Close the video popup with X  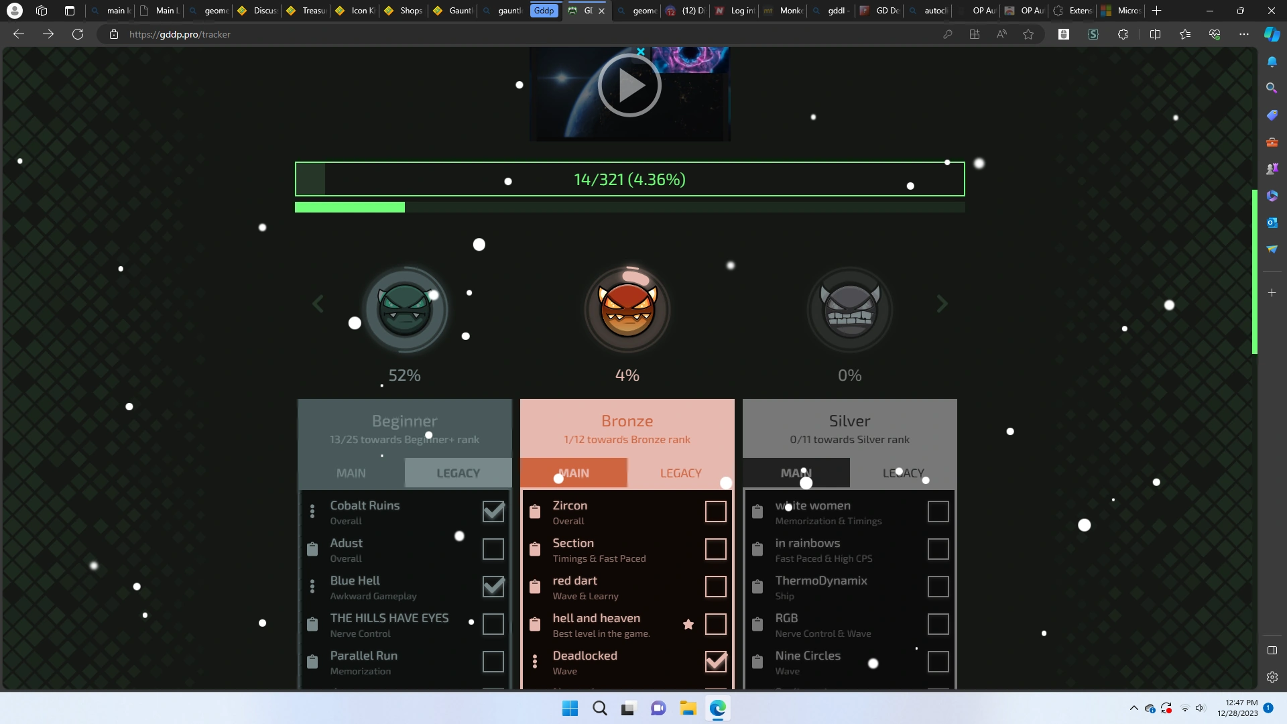click(x=641, y=52)
